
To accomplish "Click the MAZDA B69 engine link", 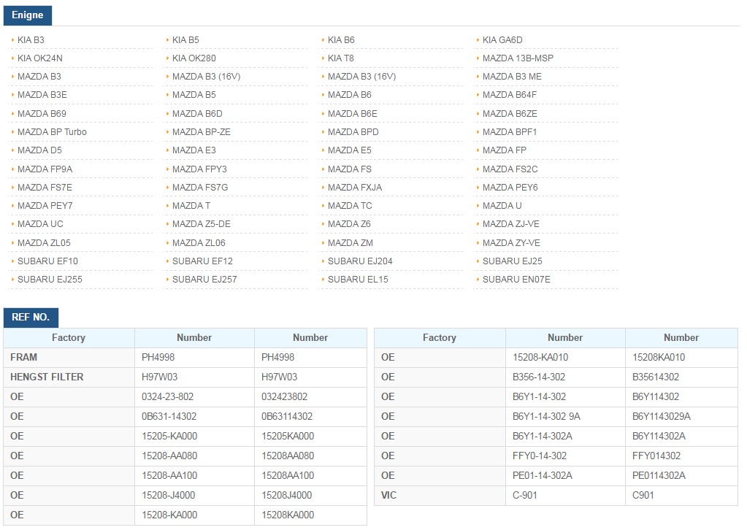I will coord(42,114).
